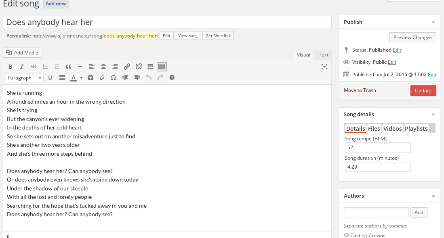Click the Song duration field
This screenshot has width=444, height=238.
(x=377, y=167)
